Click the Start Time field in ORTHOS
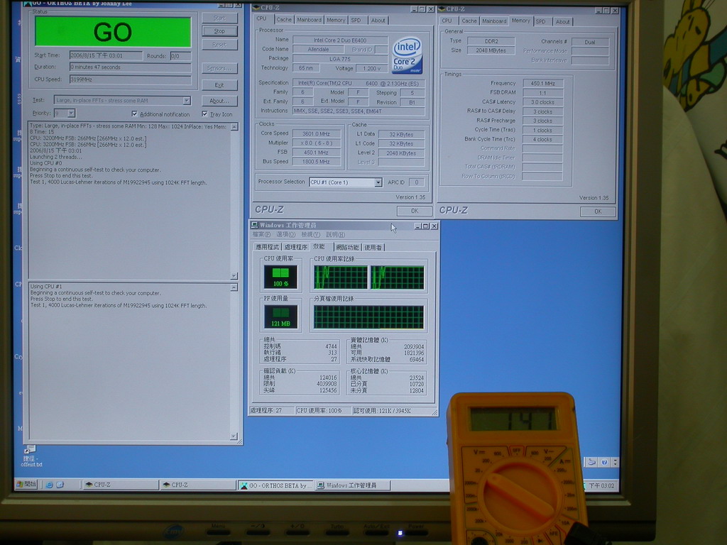The width and height of the screenshot is (727, 545). (x=106, y=55)
